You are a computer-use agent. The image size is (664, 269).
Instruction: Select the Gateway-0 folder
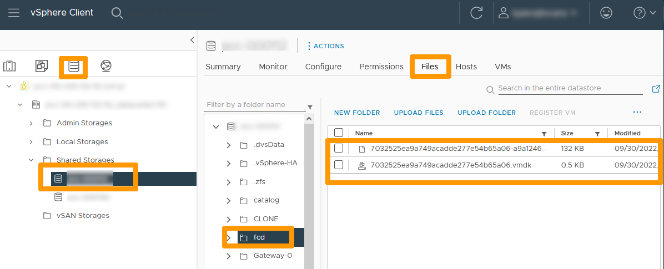tap(273, 256)
